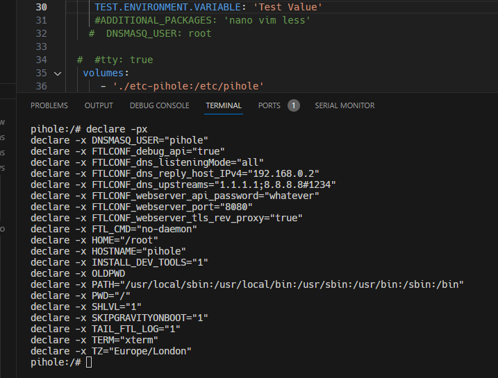Focus the terminal prompt cursor block
This screenshot has width=498, height=378.
click(x=89, y=363)
